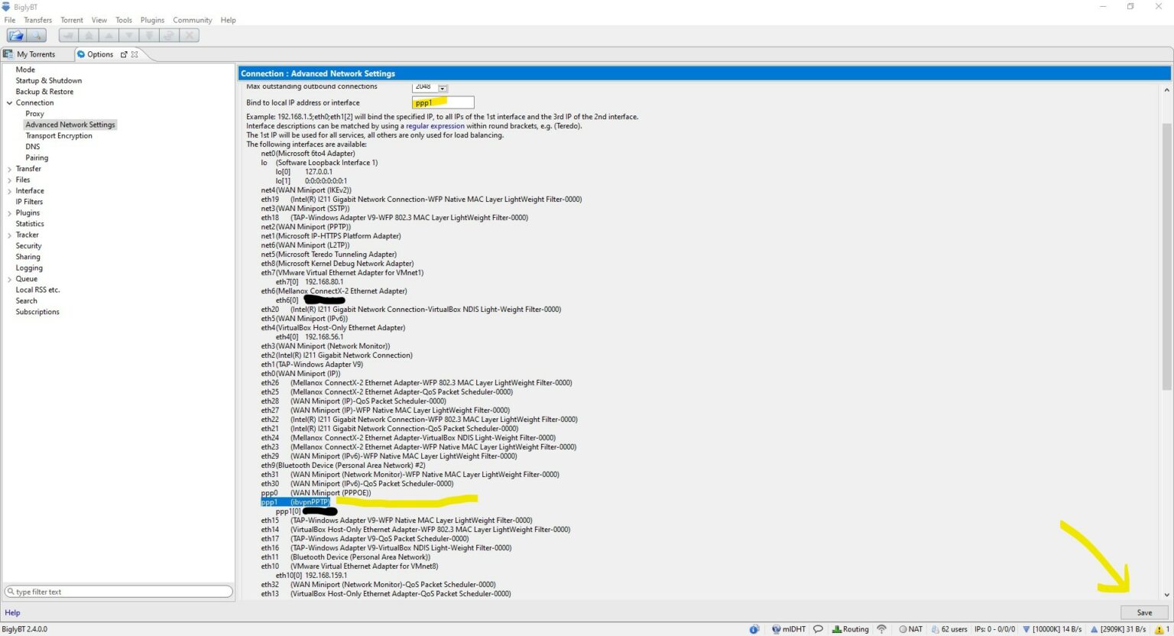This screenshot has width=1174, height=636.
Task: Click the bind to local IP input field
Action: tap(443, 102)
